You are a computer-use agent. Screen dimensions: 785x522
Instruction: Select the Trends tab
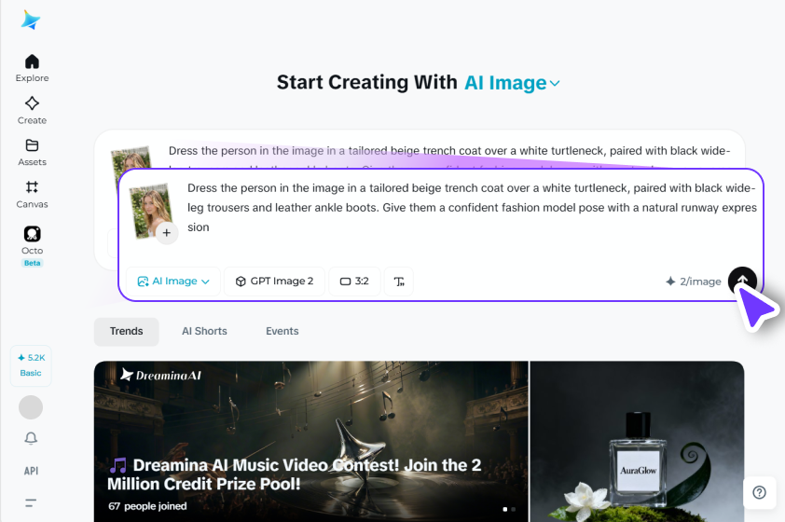126,331
